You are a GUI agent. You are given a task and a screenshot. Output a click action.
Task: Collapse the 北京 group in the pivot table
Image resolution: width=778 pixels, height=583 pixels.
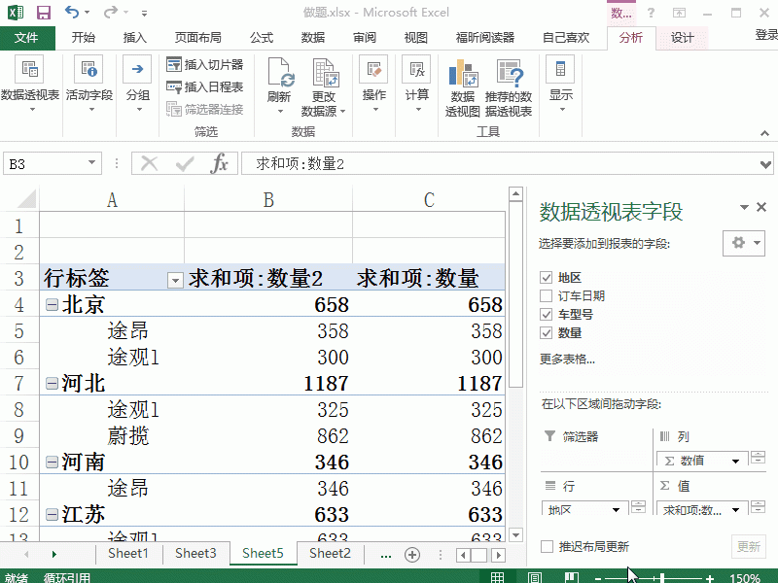click(51, 304)
